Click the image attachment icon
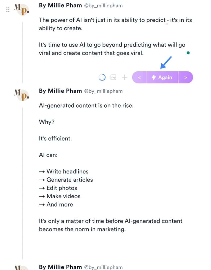 click(x=113, y=77)
